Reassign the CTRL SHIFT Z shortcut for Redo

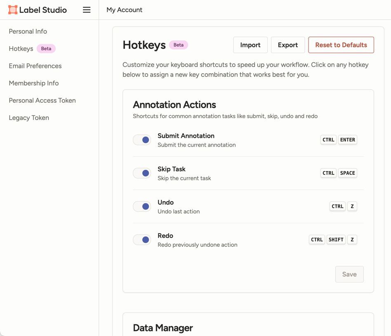pyautogui.click(x=333, y=240)
